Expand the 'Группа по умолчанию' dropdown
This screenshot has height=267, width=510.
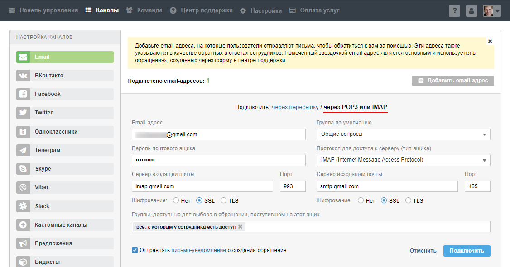403,134
